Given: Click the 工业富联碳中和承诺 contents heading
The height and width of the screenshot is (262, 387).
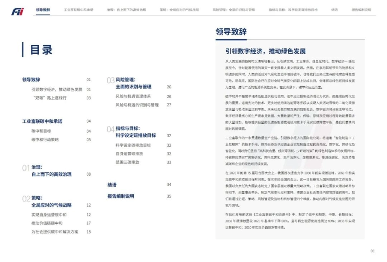Looking at the screenshot, I should [x=42, y=121].
